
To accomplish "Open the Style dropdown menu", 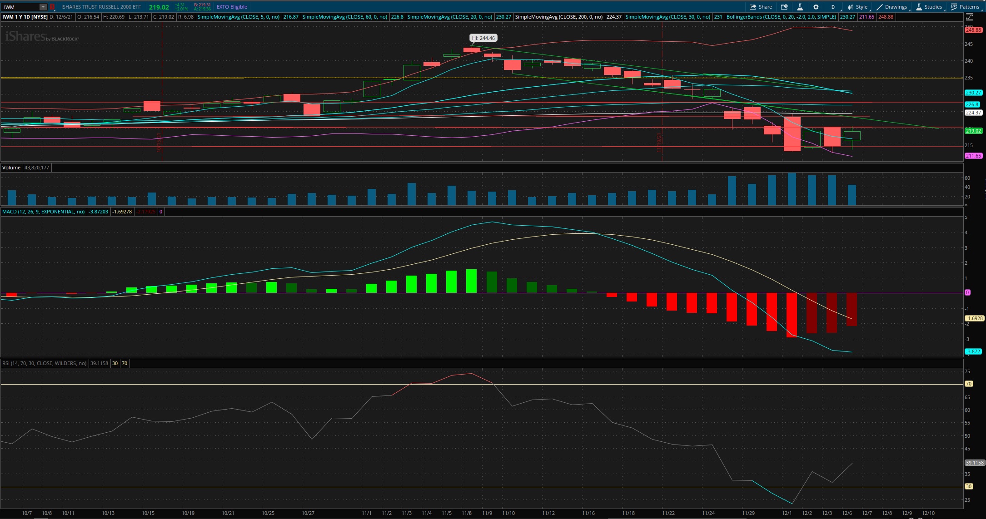I will click(858, 7).
